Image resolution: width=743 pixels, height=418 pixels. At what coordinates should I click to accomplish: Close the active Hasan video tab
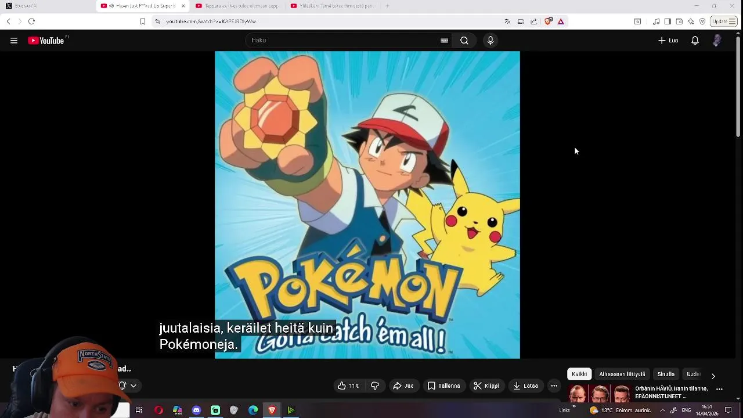[183, 6]
